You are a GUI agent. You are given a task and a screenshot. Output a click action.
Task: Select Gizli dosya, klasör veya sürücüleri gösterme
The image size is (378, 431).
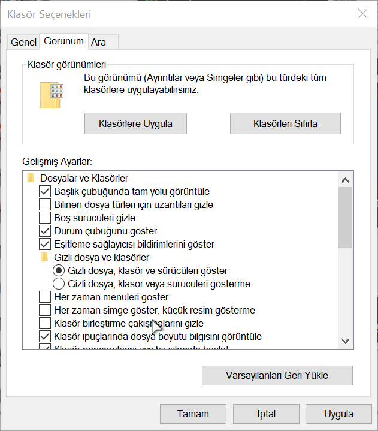[x=59, y=284]
